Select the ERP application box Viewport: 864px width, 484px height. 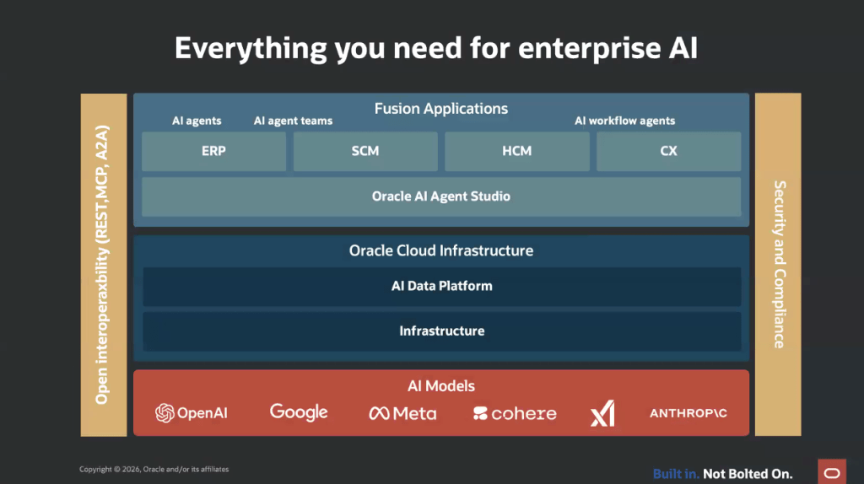[213, 152]
